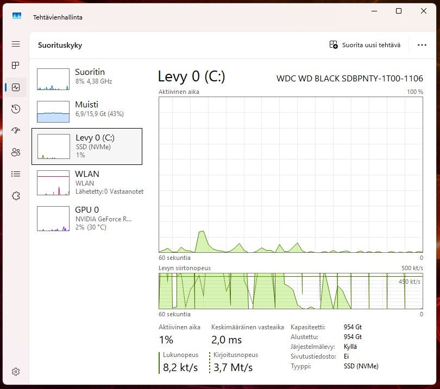Open the Users page icon
440x389 pixels.
(x=16, y=152)
